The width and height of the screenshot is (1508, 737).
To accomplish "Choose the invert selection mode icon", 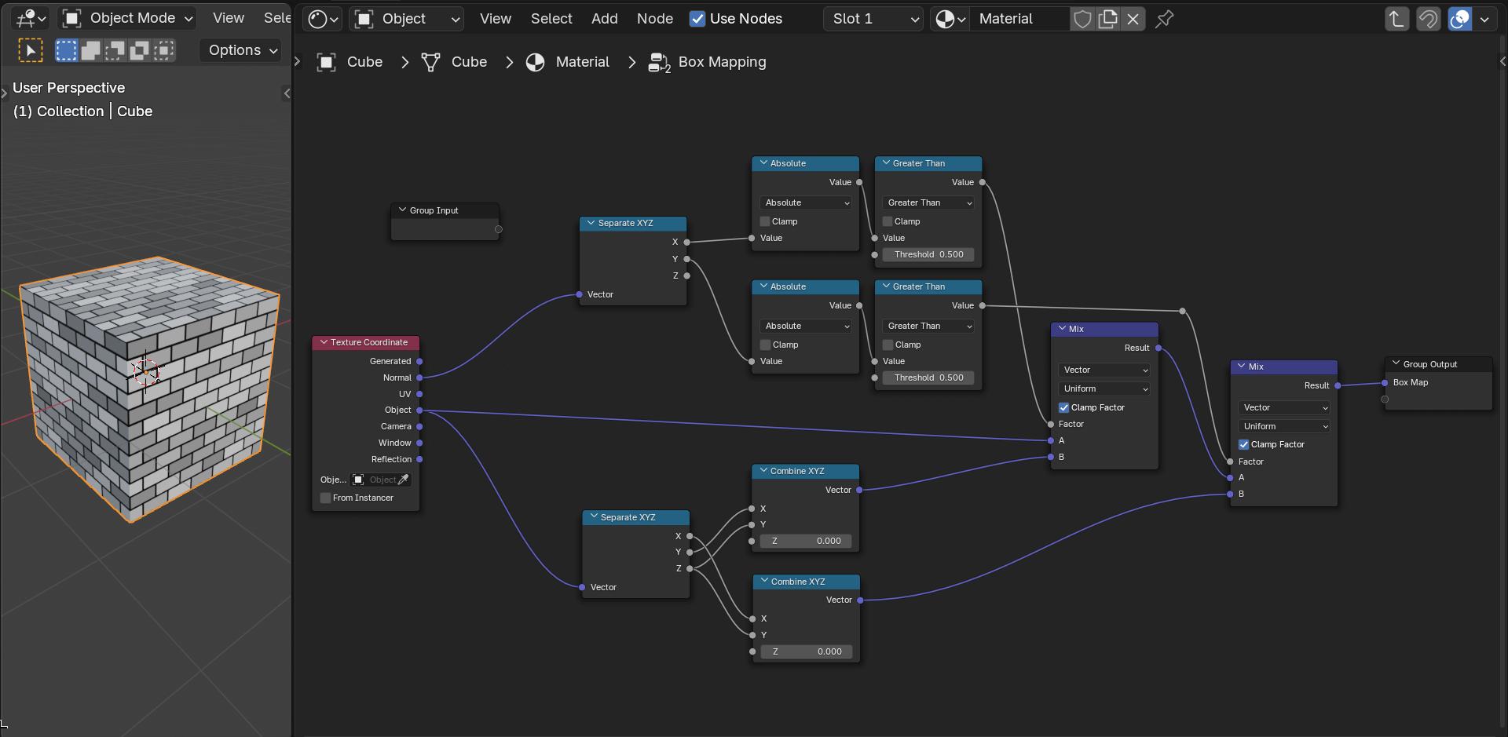I will (140, 51).
